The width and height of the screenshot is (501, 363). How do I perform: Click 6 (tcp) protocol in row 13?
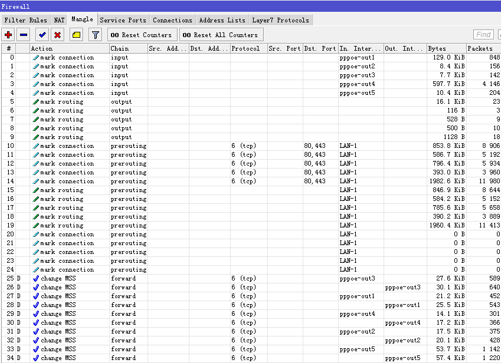pos(244,172)
